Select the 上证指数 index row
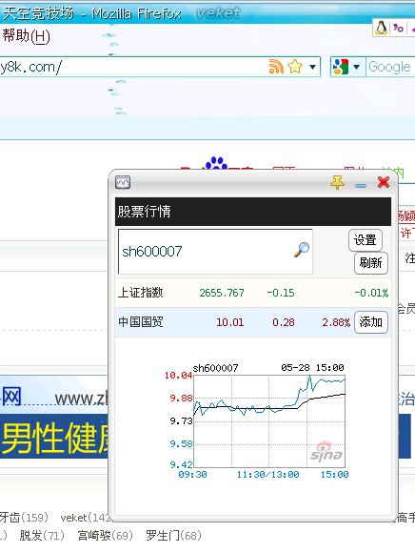This screenshot has width=415, height=553. 253,293
